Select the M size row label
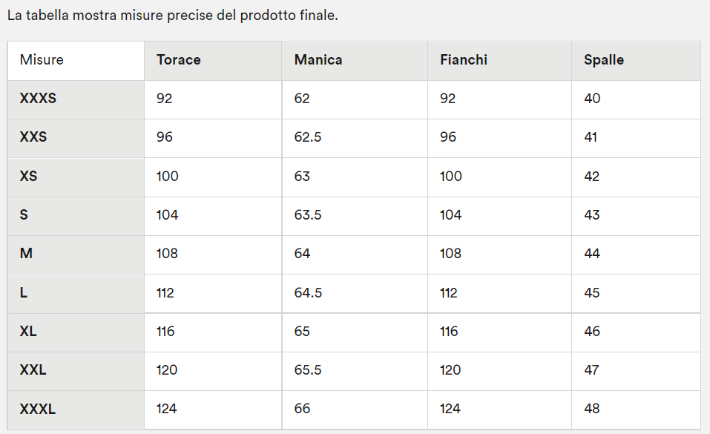This screenshot has height=434, width=710. point(76,254)
